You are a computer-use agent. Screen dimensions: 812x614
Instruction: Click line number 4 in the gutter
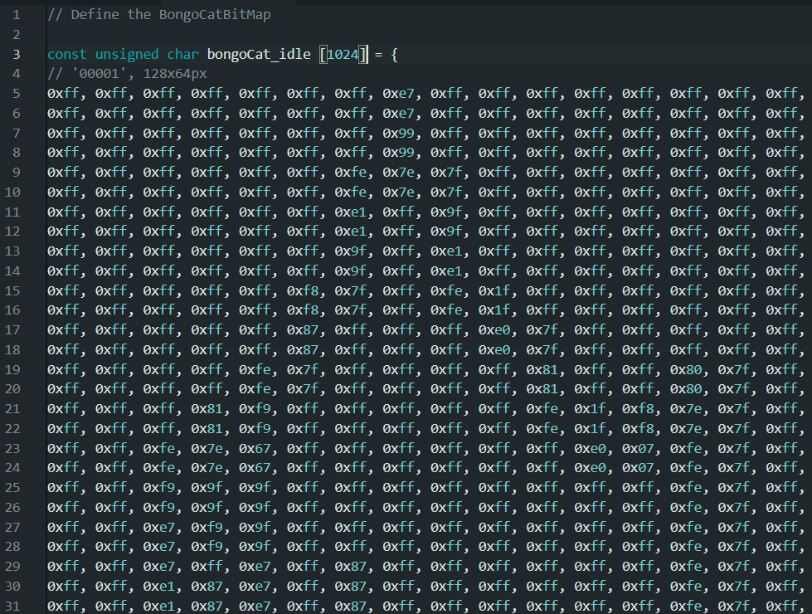[x=17, y=74]
